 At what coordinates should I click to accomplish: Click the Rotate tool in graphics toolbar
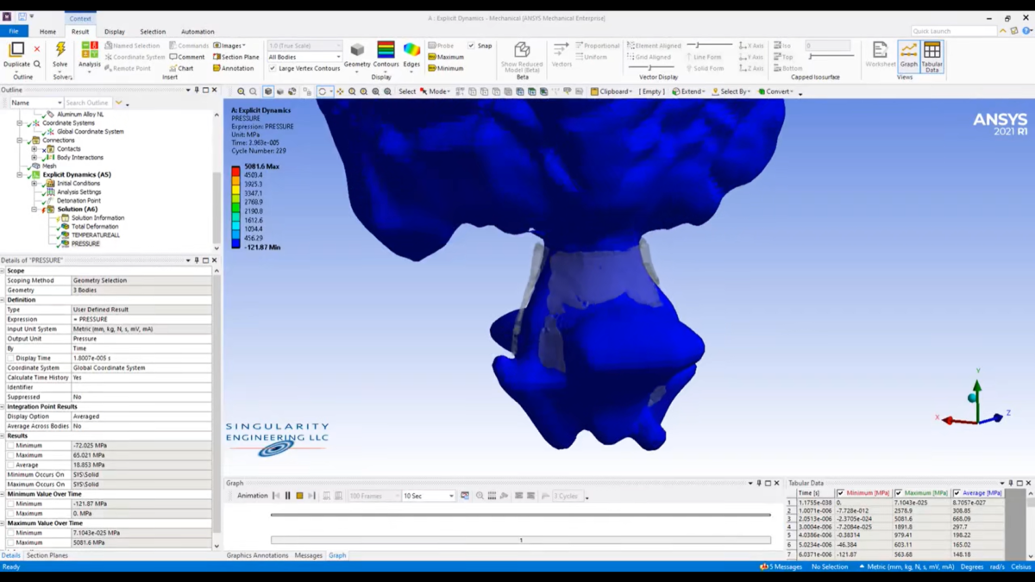(x=323, y=91)
